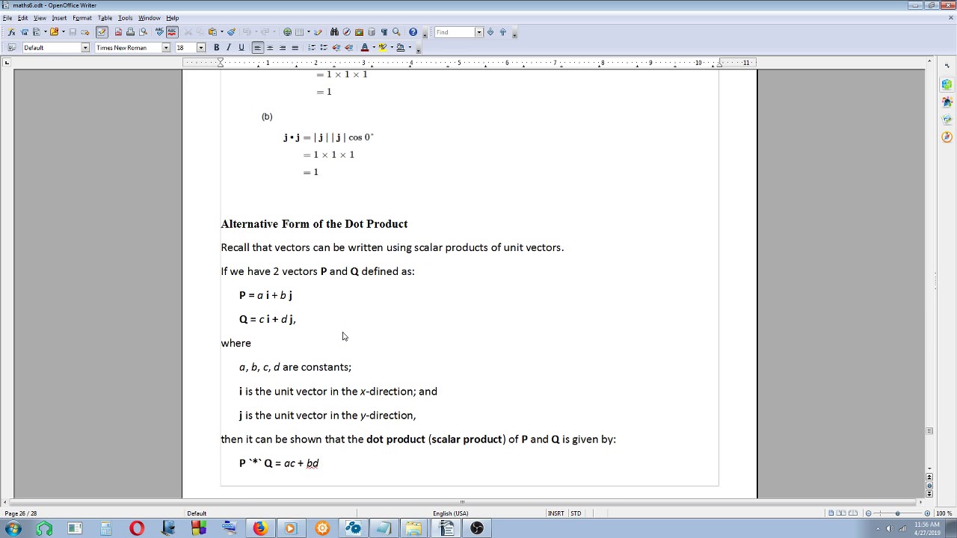Click the Increase Indent icon
This screenshot has height=538, width=957.
[x=348, y=48]
